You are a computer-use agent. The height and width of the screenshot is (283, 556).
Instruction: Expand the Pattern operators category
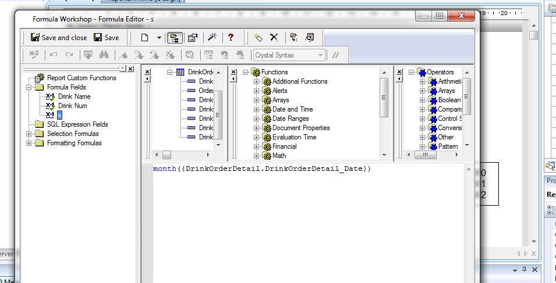click(x=422, y=146)
